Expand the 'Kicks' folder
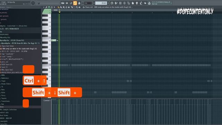Screen dimensions: 222x125 [x=3, y=92]
